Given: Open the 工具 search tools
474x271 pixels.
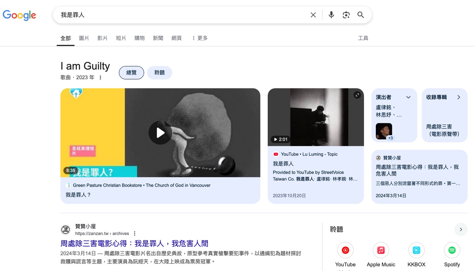Looking at the screenshot, I should (363, 38).
